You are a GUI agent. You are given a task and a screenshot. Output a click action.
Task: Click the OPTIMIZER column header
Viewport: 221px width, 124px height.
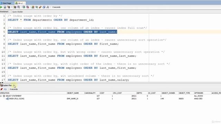pos(199,93)
